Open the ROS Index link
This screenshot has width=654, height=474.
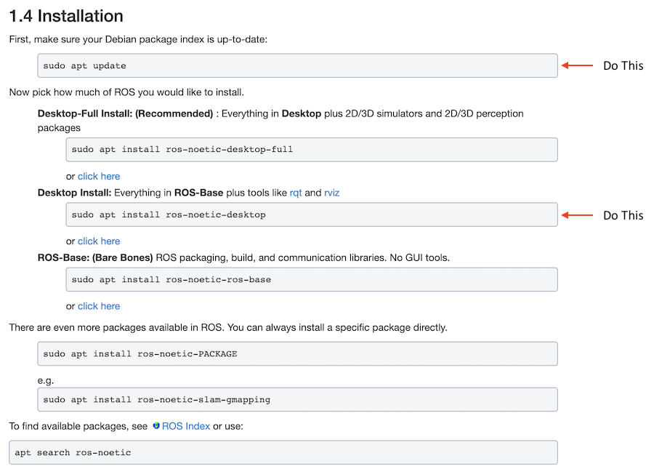[x=186, y=426]
